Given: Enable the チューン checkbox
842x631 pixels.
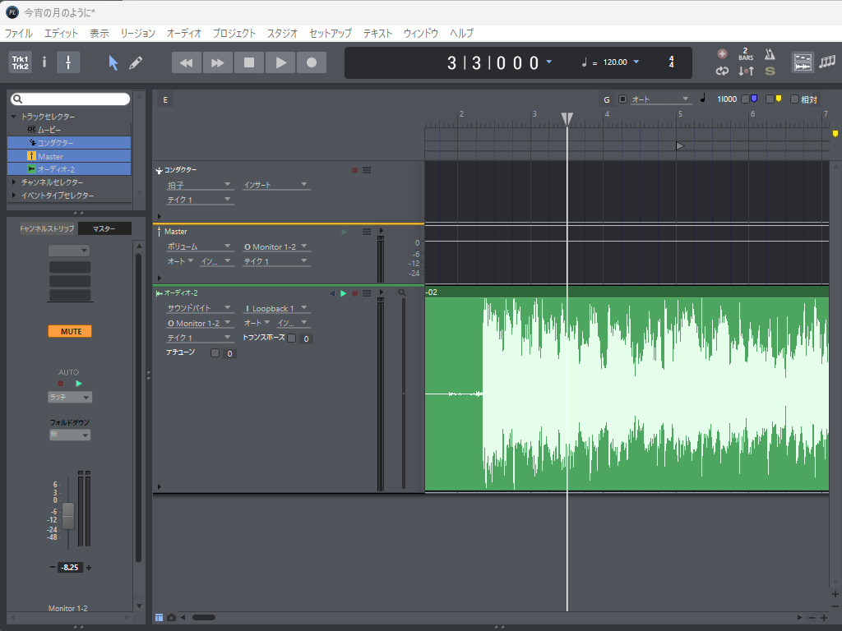Looking at the screenshot, I should click(215, 353).
